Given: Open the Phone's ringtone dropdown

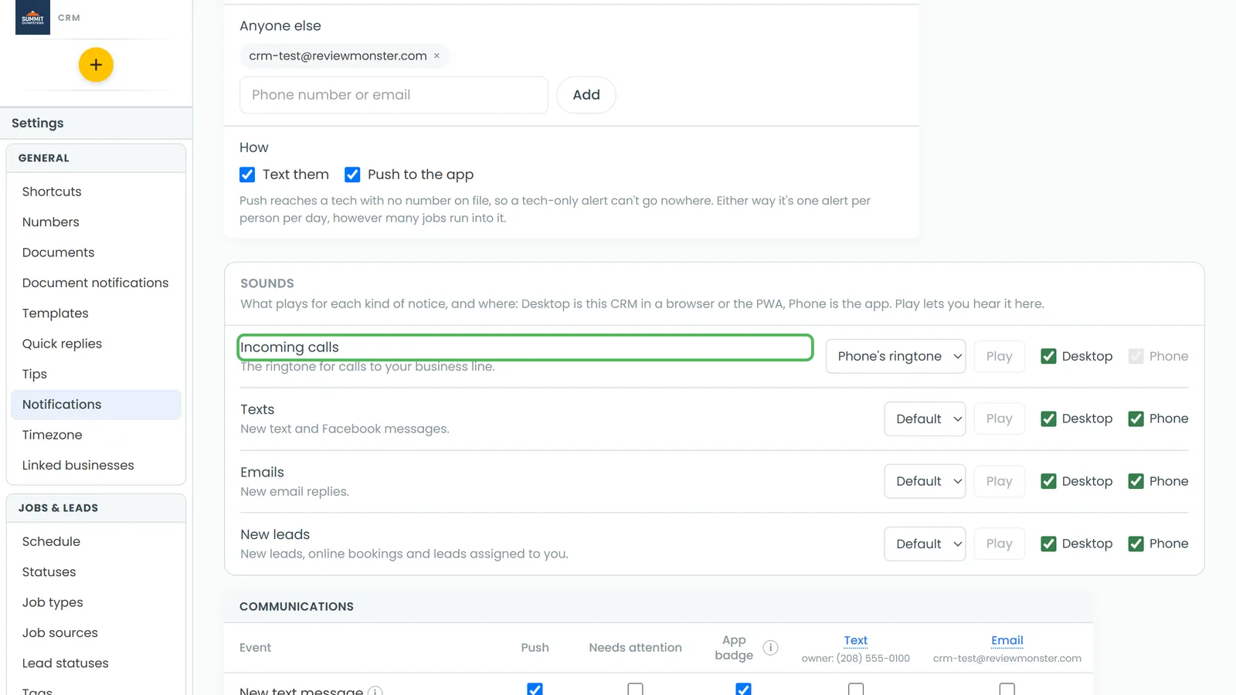Looking at the screenshot, I should (x=895, y=356).
